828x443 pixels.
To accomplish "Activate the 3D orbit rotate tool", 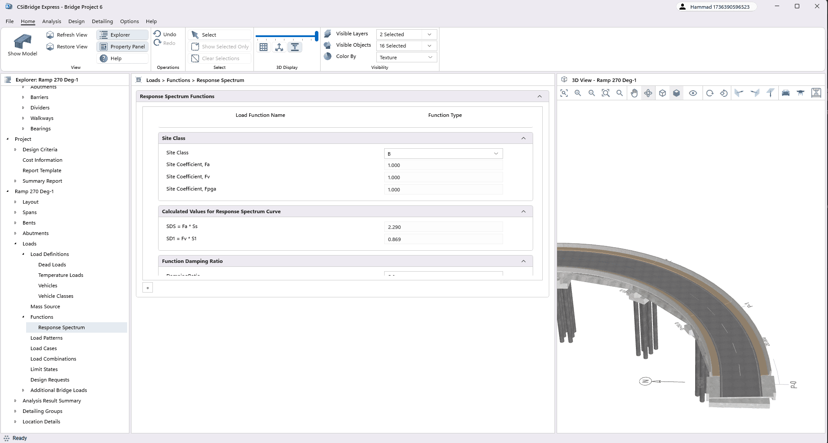I will 648,93.
